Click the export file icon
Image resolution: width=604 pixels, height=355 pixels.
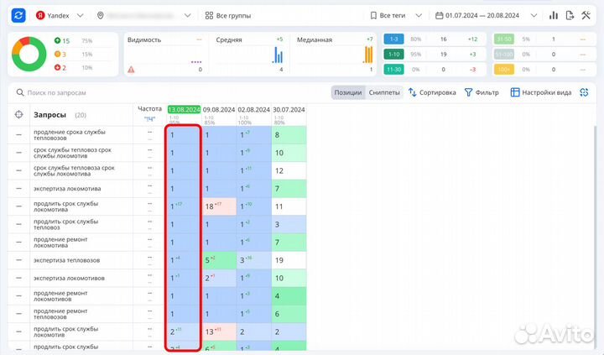(x=570, y=15)
